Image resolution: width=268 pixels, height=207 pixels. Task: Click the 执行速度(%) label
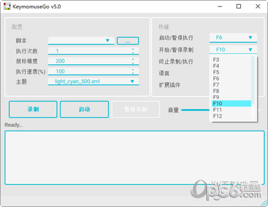pos(31,72)
